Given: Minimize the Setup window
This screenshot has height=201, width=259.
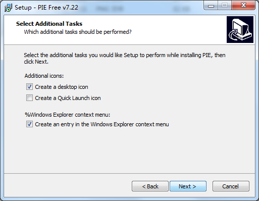Looking at the screenshot, I should [211, 6].
